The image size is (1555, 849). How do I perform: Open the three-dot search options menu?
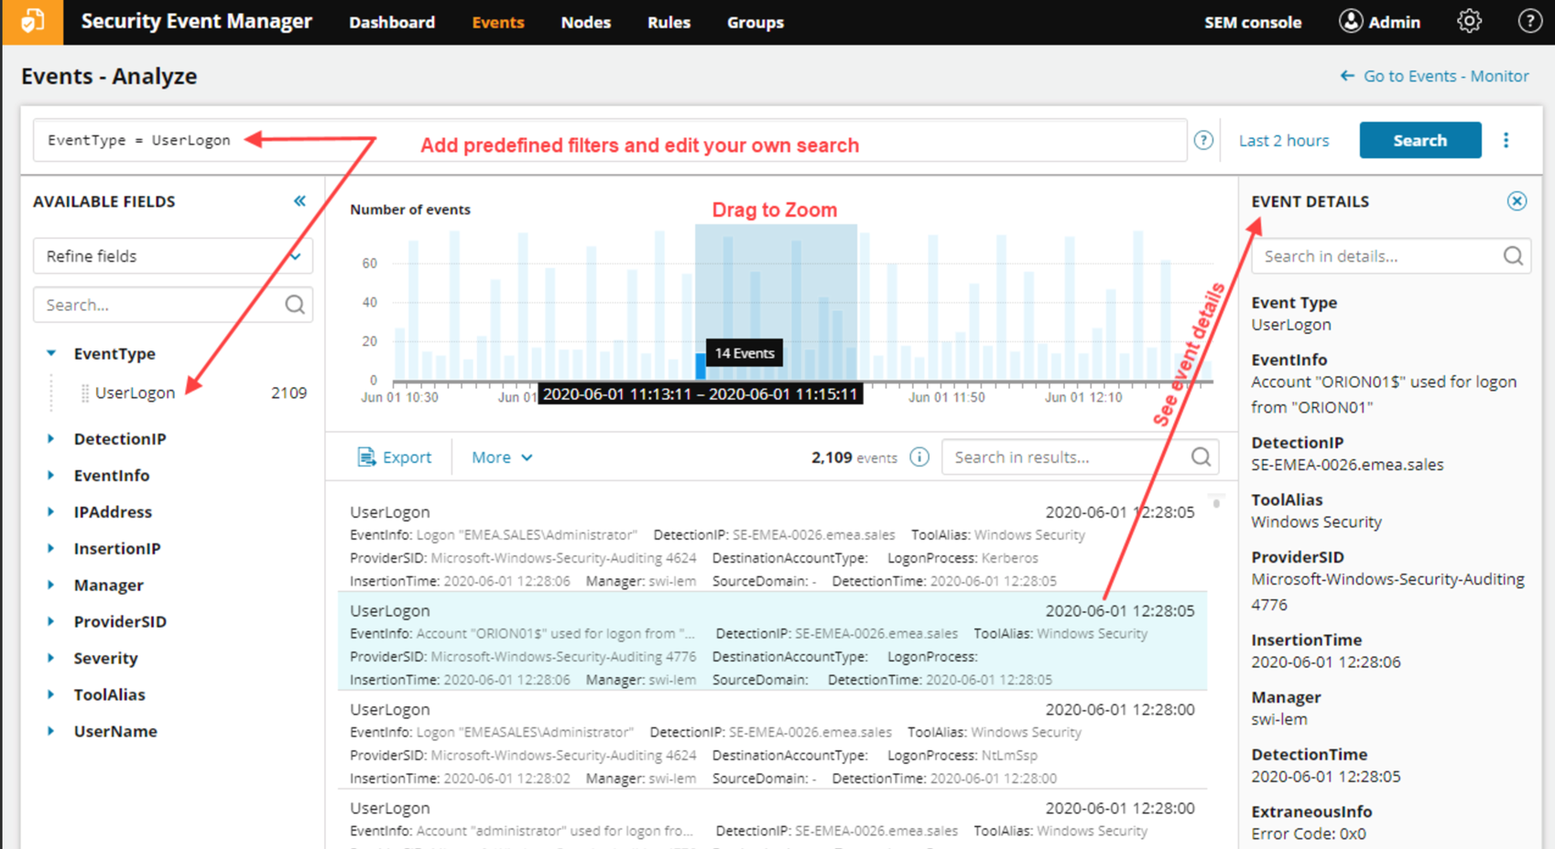point(1506,140)
